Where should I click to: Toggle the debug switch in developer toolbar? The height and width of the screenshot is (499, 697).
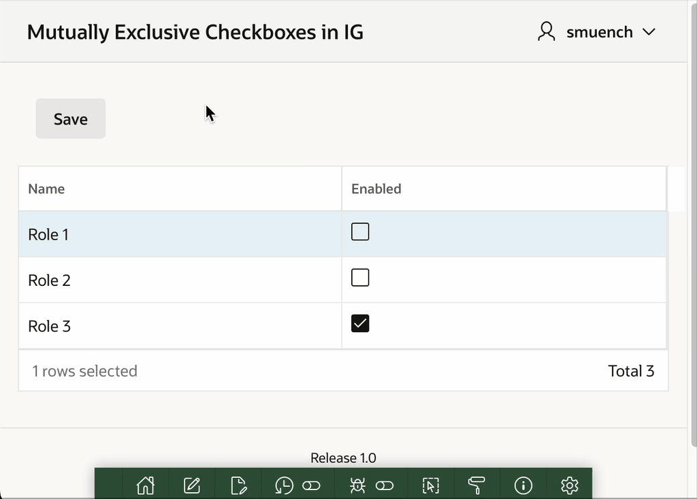click(x=385, y=485)
